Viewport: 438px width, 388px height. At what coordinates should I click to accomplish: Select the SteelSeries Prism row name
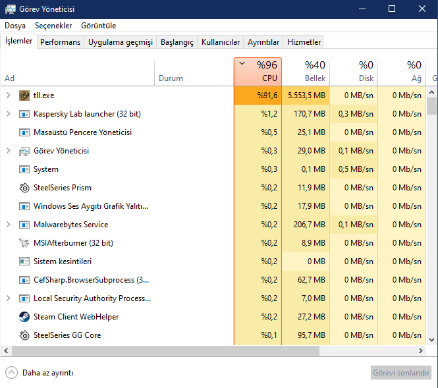pos(63,188)
